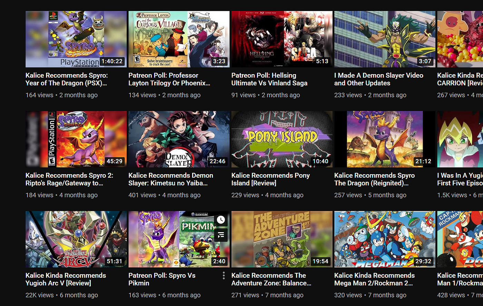The width and height of the screenshot is (483, 306).
Task: Open three-dot menu for Spyro Vs Pikmin
Action: click(x=224, y=275)
